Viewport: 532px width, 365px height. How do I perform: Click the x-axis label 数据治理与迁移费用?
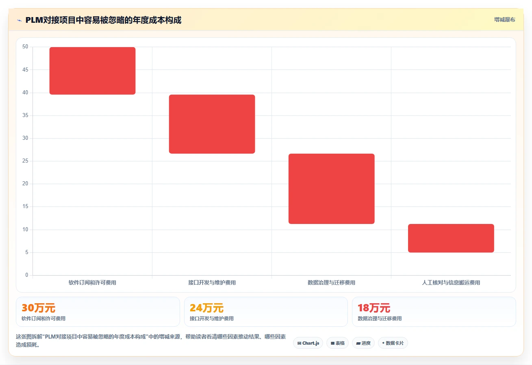331,282
